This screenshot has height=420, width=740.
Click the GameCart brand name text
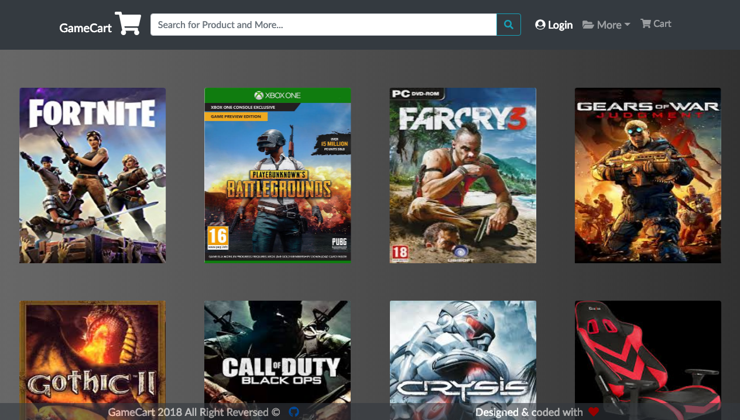pos(85,27)
